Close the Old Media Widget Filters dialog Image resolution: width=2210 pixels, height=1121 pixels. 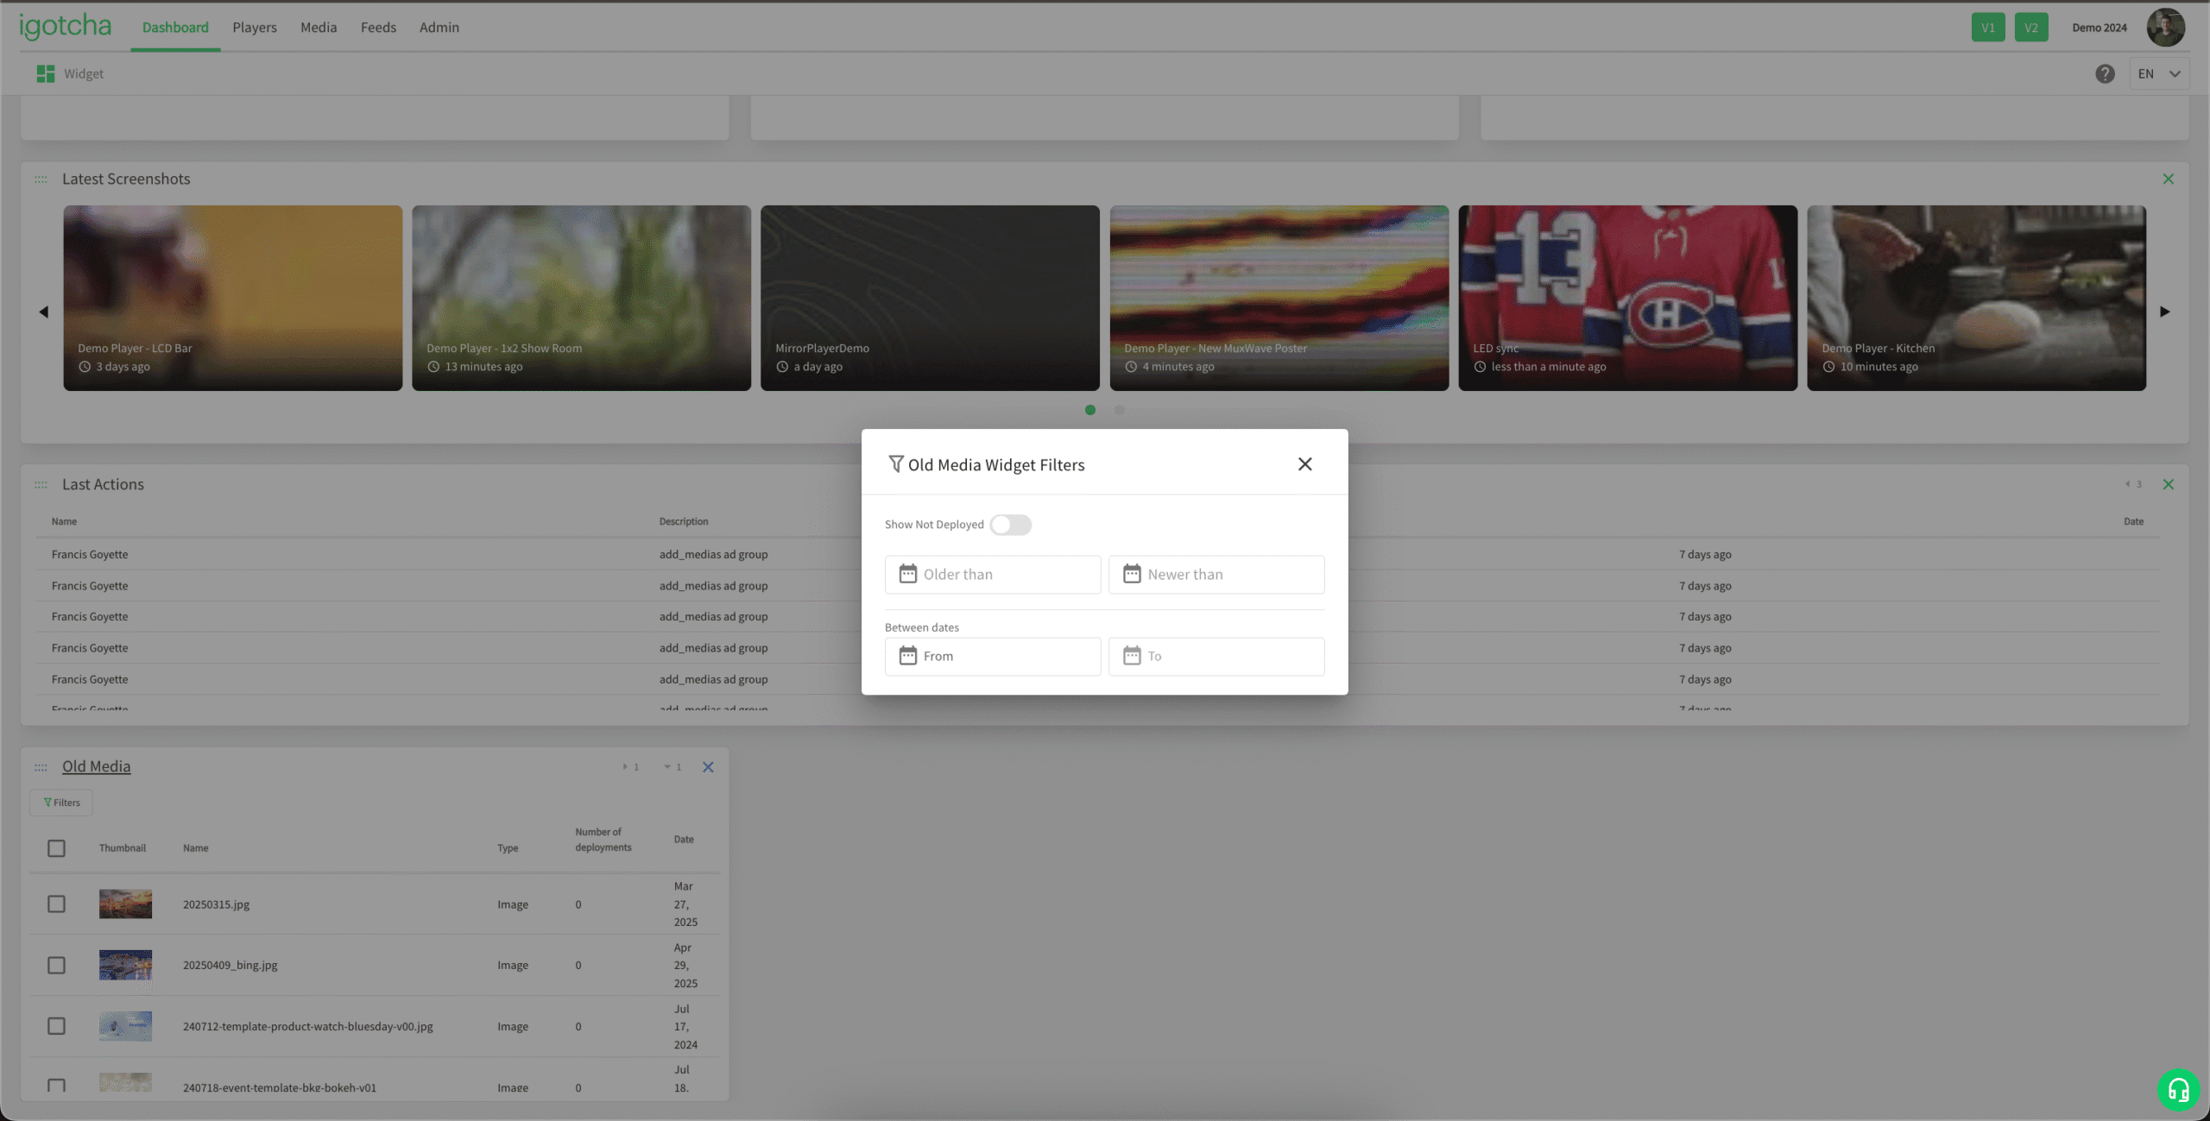click(x=1304, y=464)
